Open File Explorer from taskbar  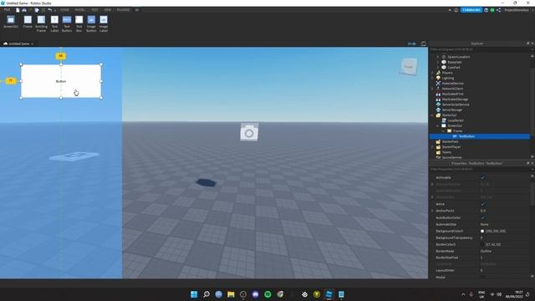click(231, 294)
